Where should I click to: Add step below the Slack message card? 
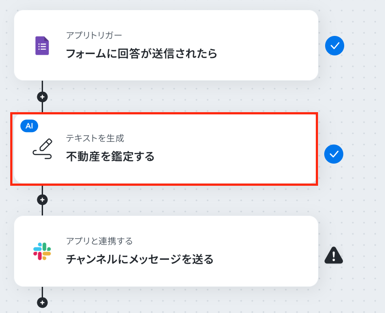click(x=42, y=302)
